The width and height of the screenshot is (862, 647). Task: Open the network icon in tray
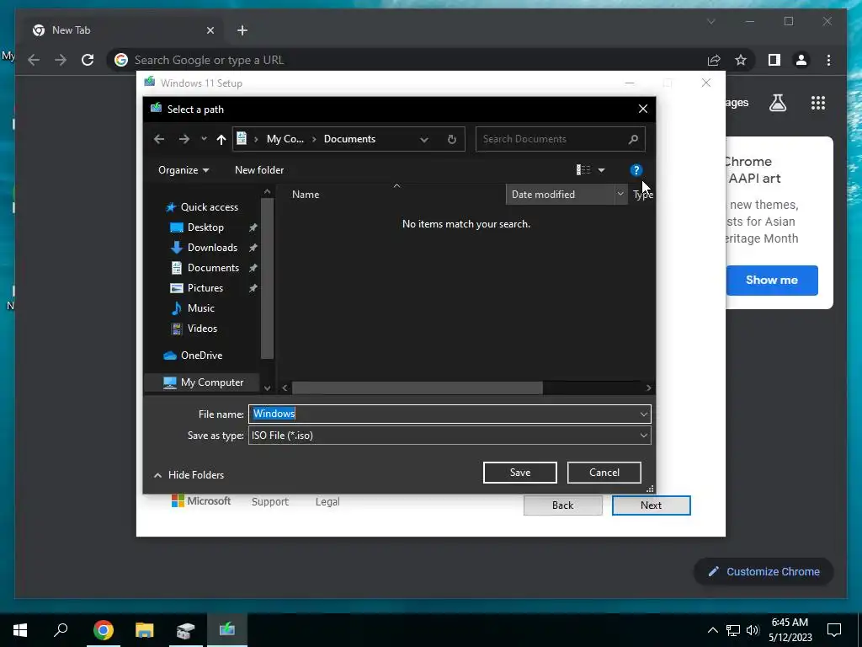point(733,630)
